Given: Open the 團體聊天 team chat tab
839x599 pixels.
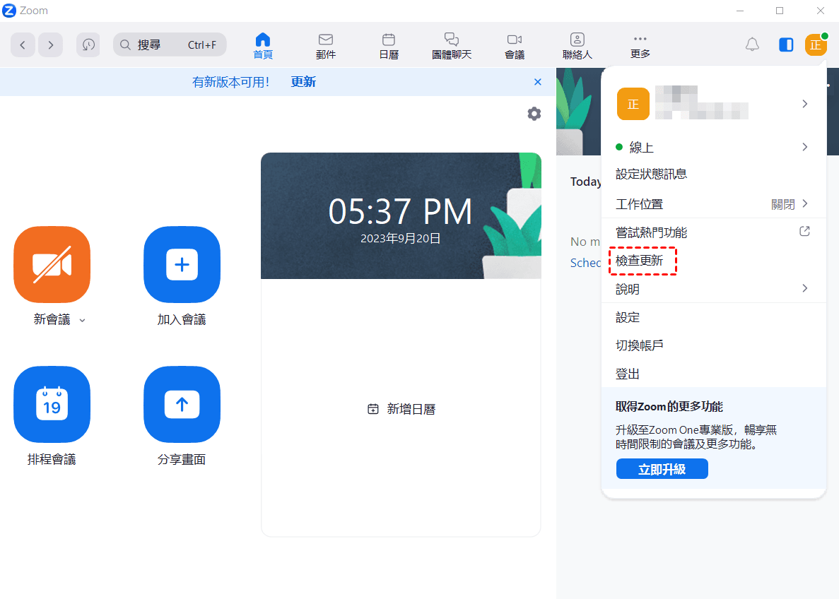Looking at the screenshot, I should point(452,46).
